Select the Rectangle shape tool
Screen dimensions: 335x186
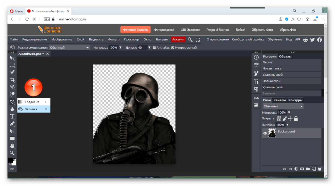(12, 138)
